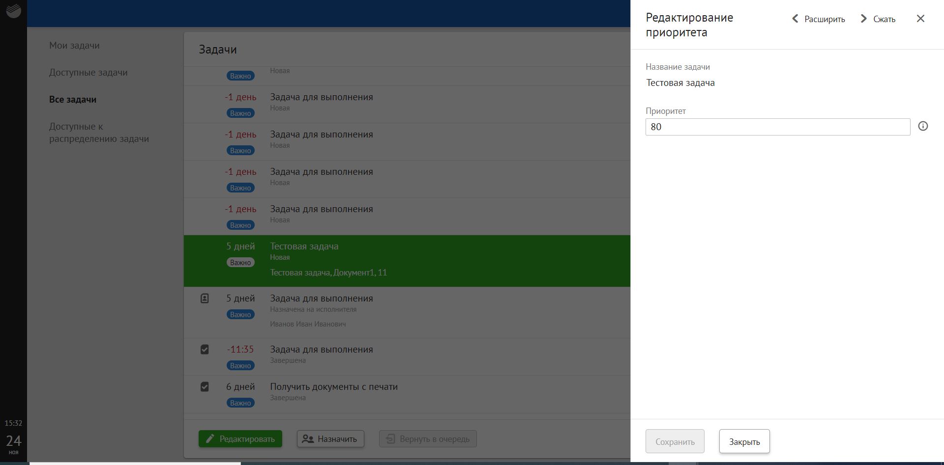Click checkmark on Получить документы с печати
944x465 pixels.
tap(205, 387)
